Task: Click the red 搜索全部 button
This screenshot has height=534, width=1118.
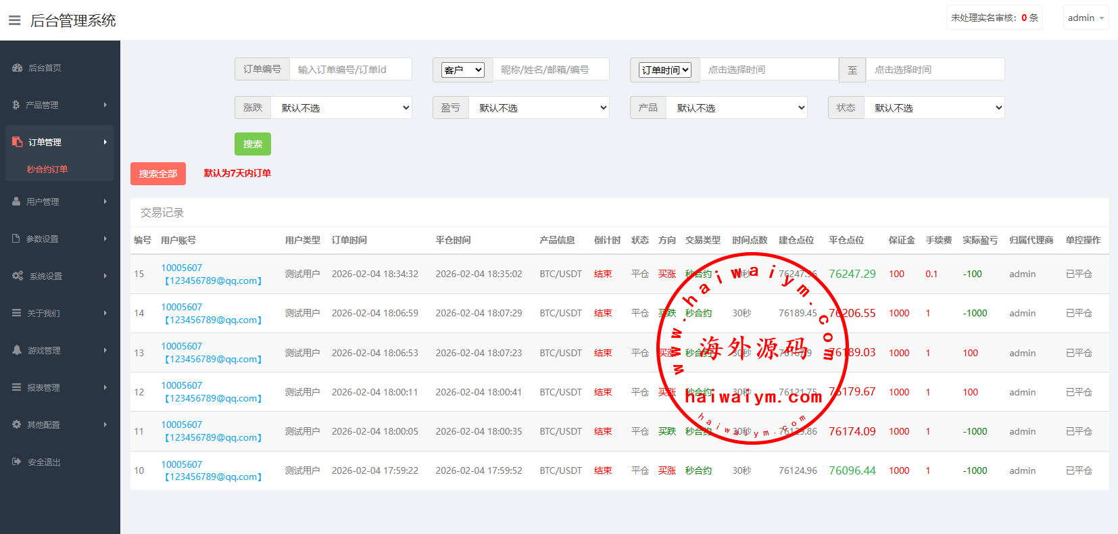Action: [x=158, y=174]
